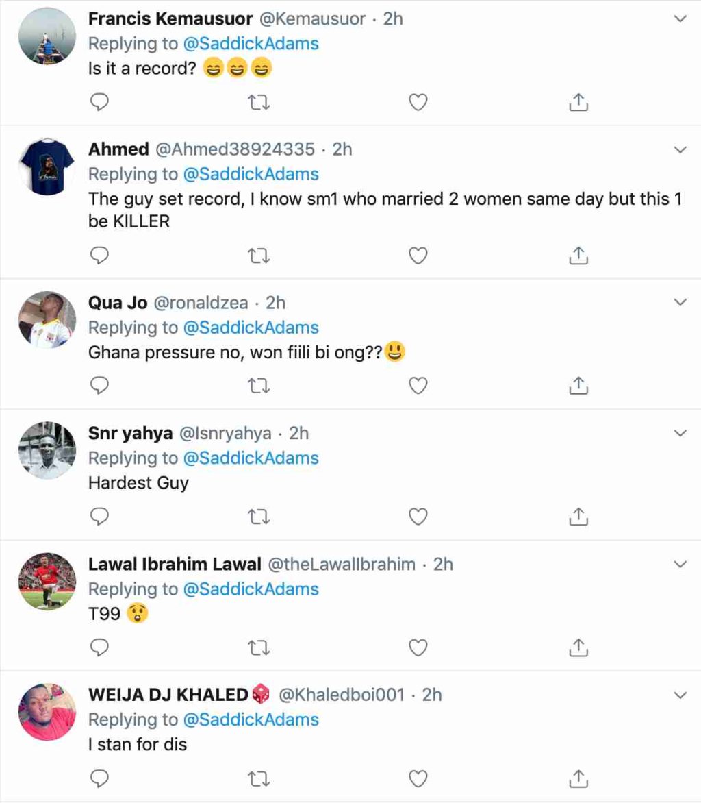Share Qua Jo's tweet
The height and width of the screenshot is (803, 701).
pos(578,386)
